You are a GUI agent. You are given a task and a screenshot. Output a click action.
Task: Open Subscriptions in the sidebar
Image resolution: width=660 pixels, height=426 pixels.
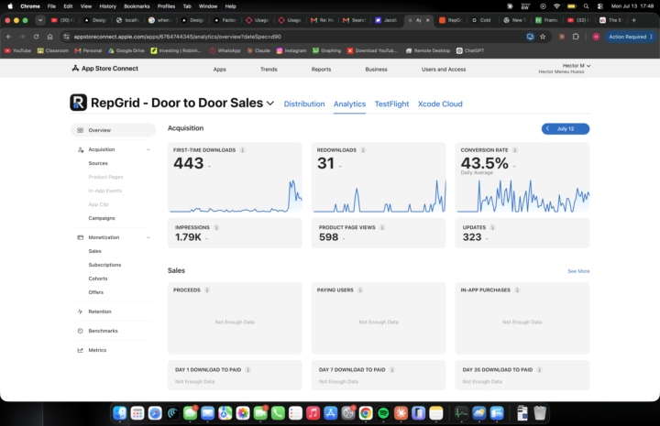[104, 265]
